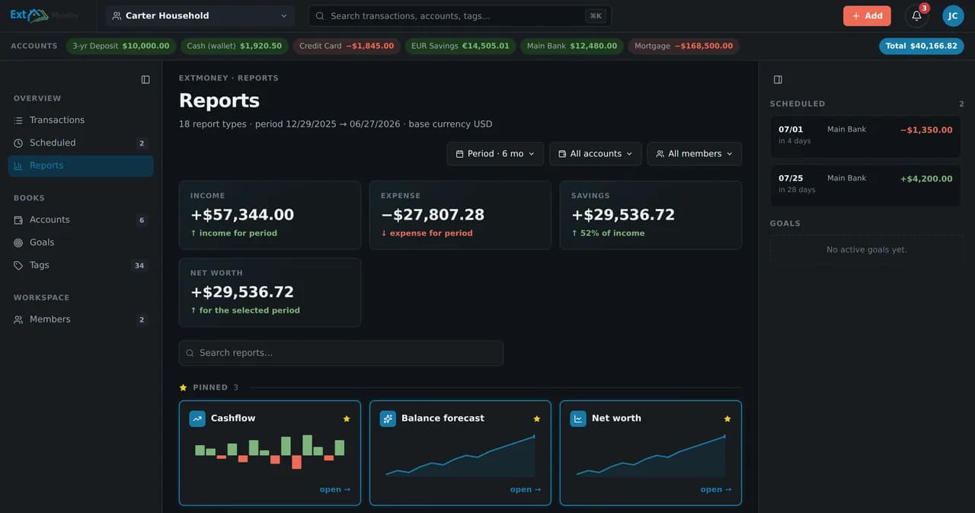Open the Carter Household selector
The width and height of the screenshot is (975, 513).
point(201,16)
